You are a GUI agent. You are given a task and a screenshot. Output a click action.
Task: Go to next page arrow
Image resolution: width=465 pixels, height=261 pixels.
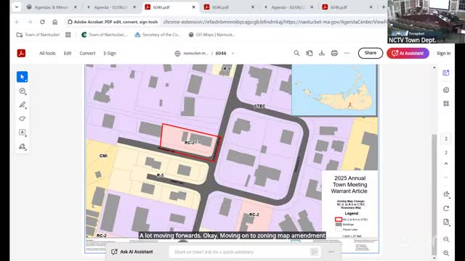point(446,177)
